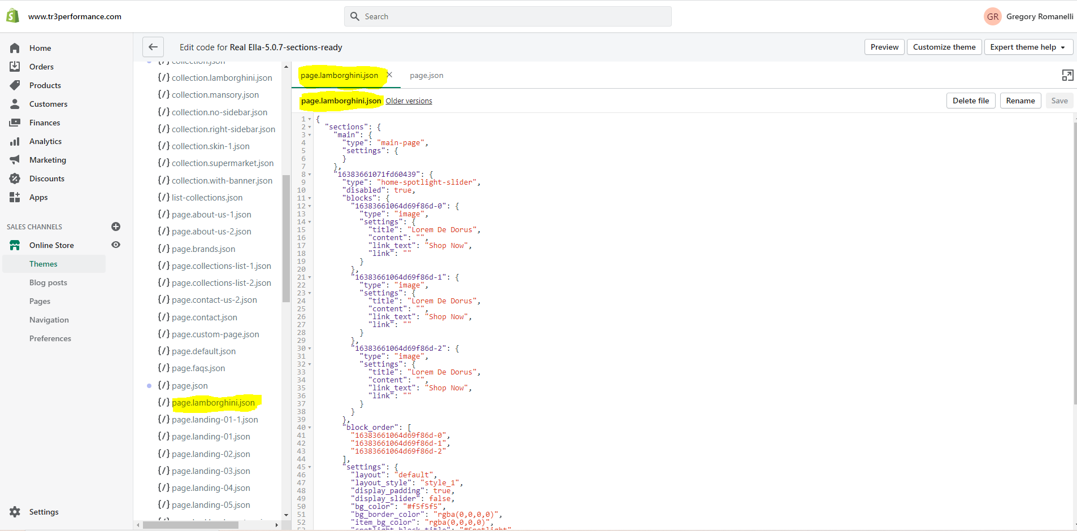The height and width of the screenshot is (531, 1077).
Task: Expand the code editor to fullscreen
Action: (x=1067, y=75)
